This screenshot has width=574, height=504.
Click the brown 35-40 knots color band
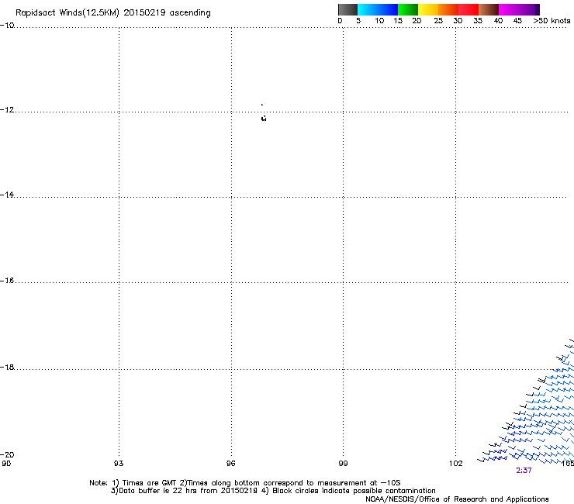tap(489, 9)
